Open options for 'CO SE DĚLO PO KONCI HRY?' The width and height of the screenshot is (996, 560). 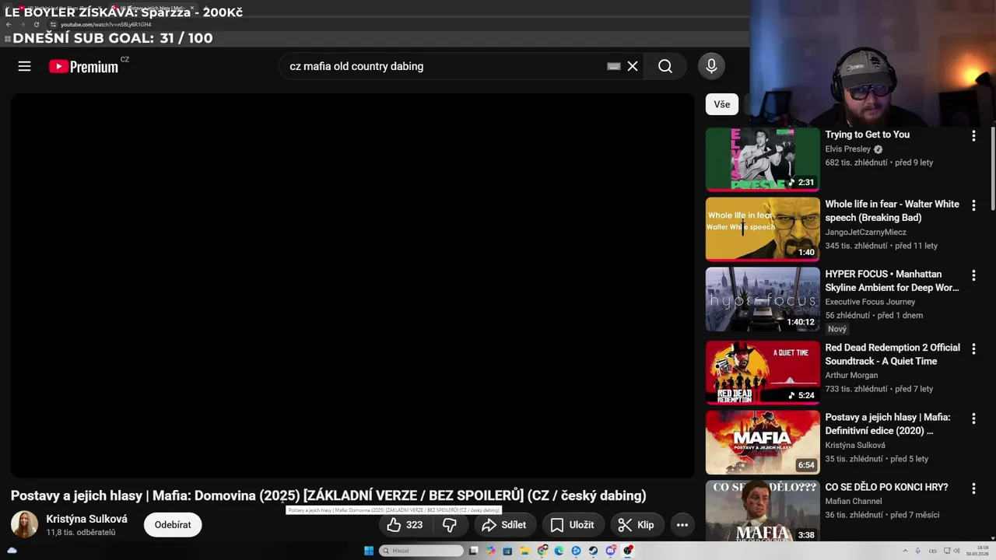point(973,488)
